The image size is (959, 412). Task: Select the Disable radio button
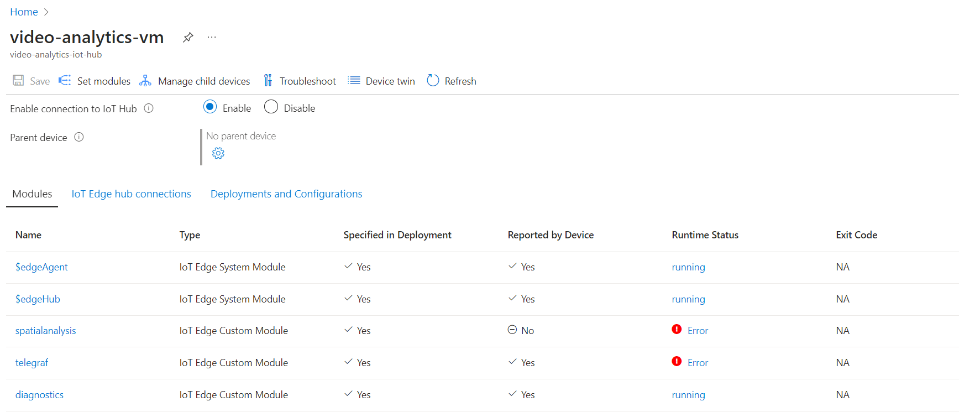271,107
